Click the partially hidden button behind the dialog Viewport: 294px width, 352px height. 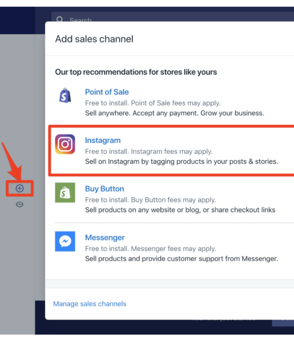coord(283,323)
